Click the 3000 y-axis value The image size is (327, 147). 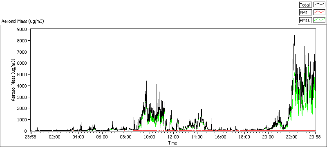tap(22, 97)
